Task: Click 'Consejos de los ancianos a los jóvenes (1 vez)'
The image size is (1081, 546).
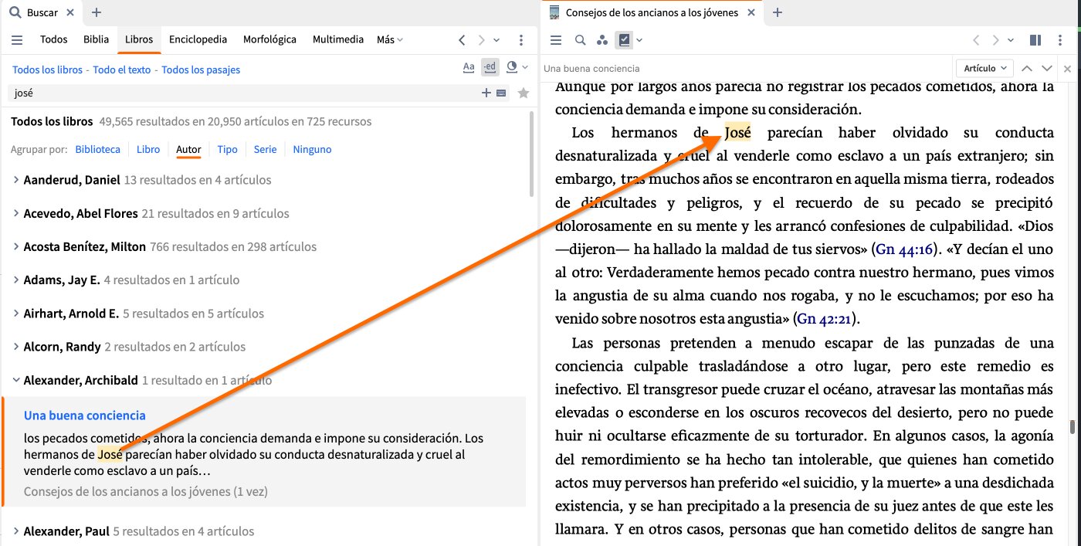Action: [x=146, y=491]
